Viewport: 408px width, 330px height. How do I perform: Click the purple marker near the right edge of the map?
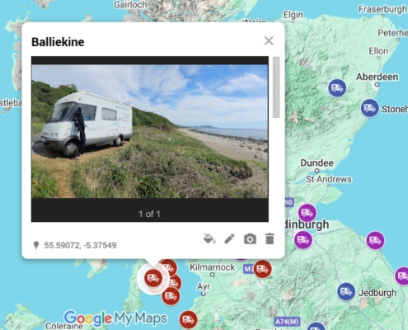(x=402, y=276)
